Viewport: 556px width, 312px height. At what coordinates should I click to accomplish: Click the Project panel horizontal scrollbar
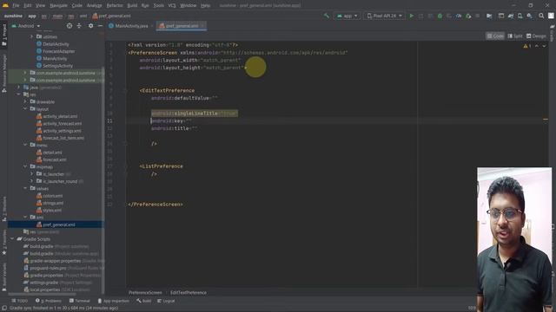(x=42, y=294)
